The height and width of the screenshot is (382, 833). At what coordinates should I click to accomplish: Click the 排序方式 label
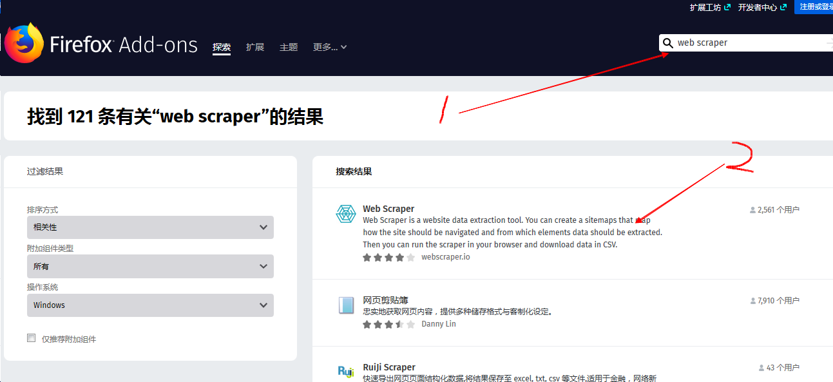click(43, 210)
